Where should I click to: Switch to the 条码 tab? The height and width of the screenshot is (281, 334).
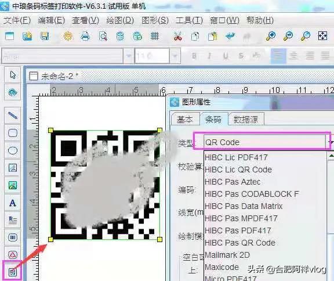(x=213, y=119)
